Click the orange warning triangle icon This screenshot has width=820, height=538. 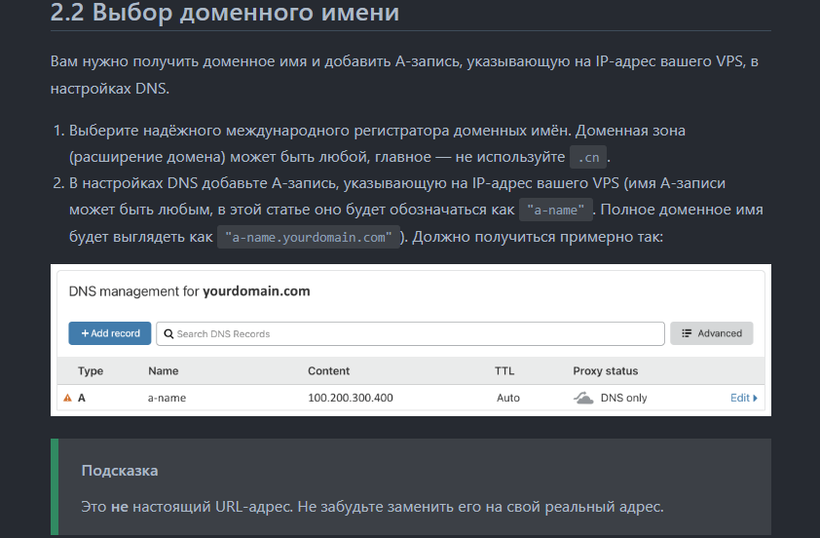pyautogui.click(x=67, y=398)
